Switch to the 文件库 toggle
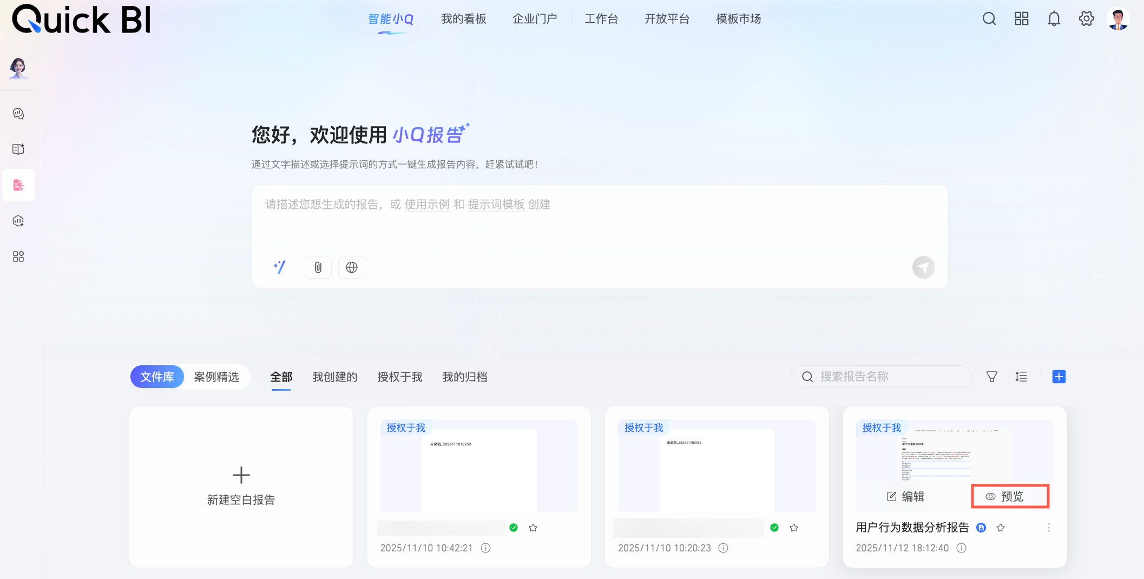This screenshot has width=1144, height=579. (157, 377)
